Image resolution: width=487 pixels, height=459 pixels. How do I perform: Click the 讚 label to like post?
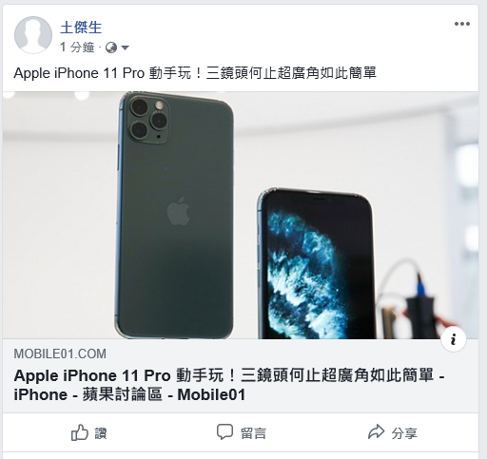[101, 433]
